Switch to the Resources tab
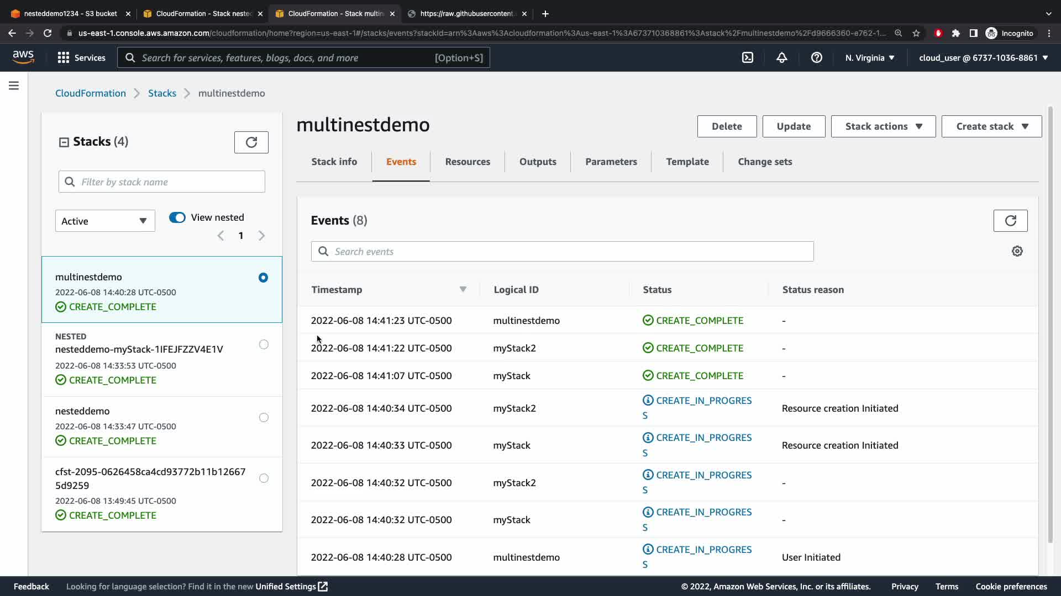1061x596 pixels. coord(468,162)
